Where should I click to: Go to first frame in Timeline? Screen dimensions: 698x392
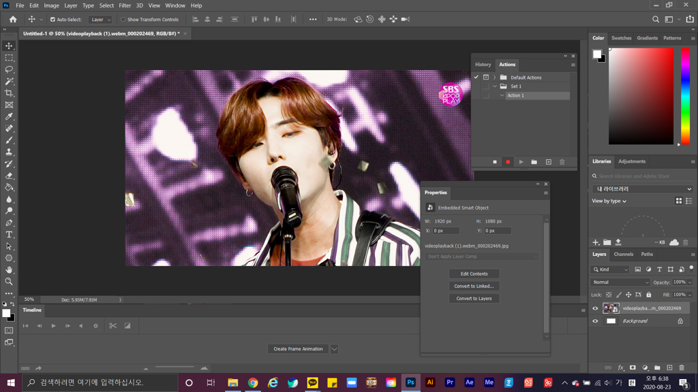[25, 326]
